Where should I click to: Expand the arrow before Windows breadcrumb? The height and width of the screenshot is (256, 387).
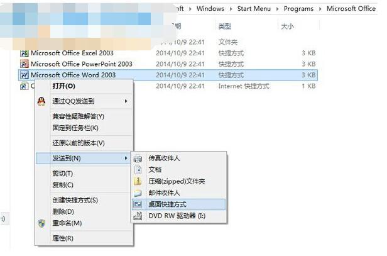pos(190,9)
